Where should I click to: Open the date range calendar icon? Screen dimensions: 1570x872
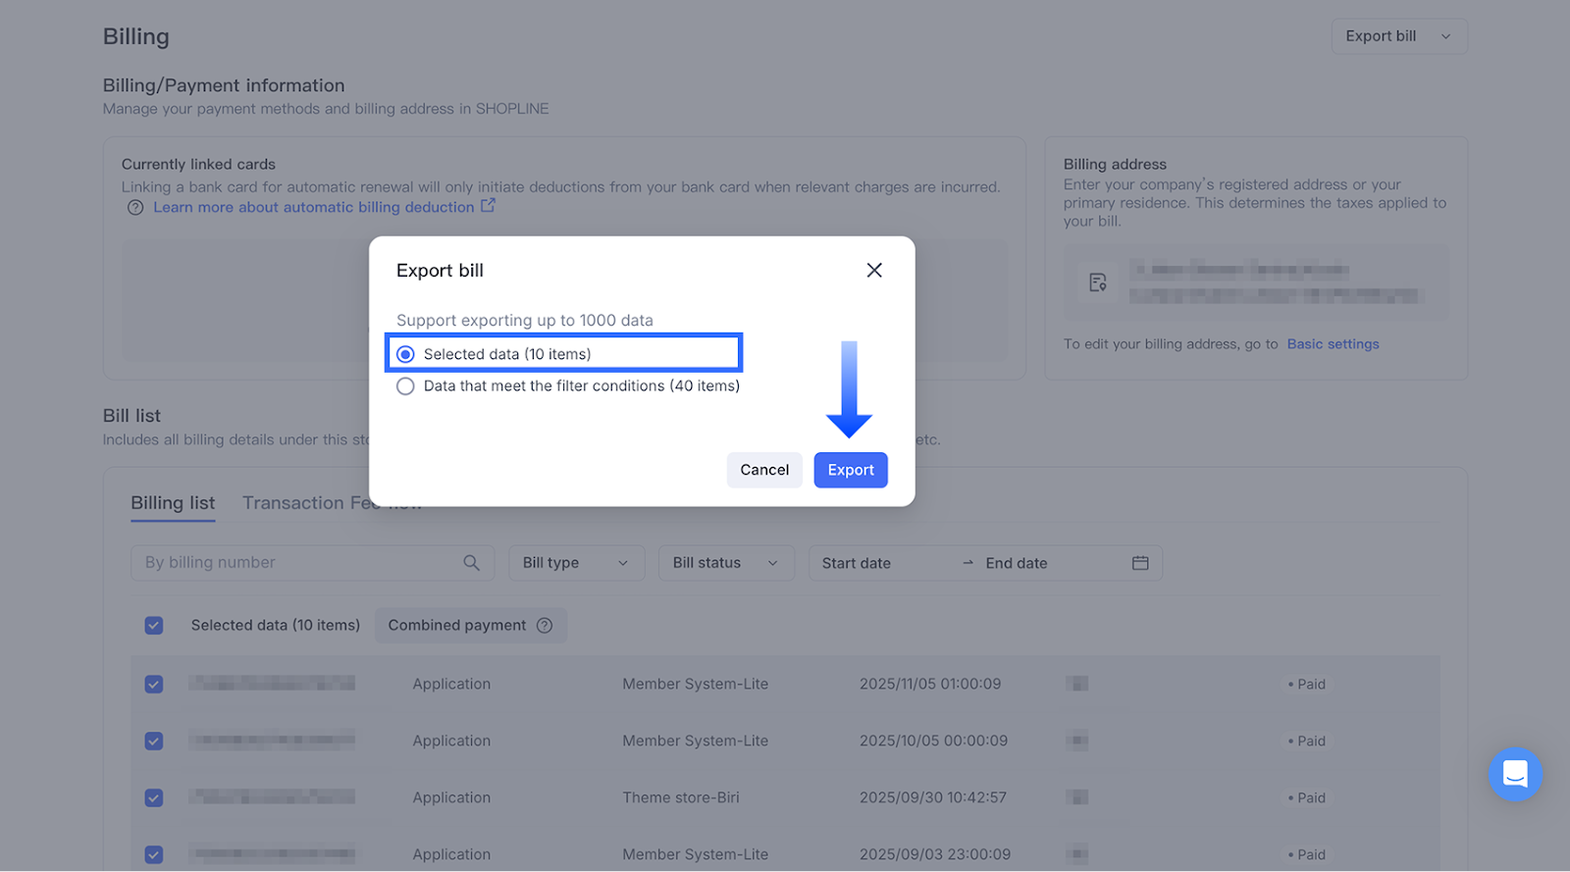(x=1139, y=563)
